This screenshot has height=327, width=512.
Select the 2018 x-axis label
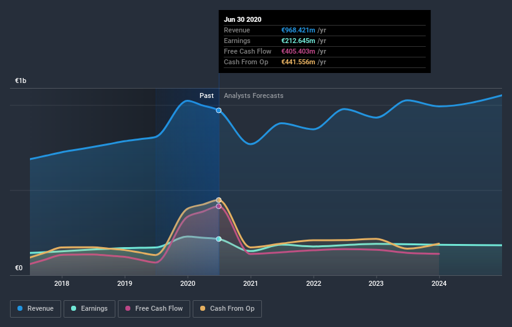pyautogui.click(x=62, y=283)
